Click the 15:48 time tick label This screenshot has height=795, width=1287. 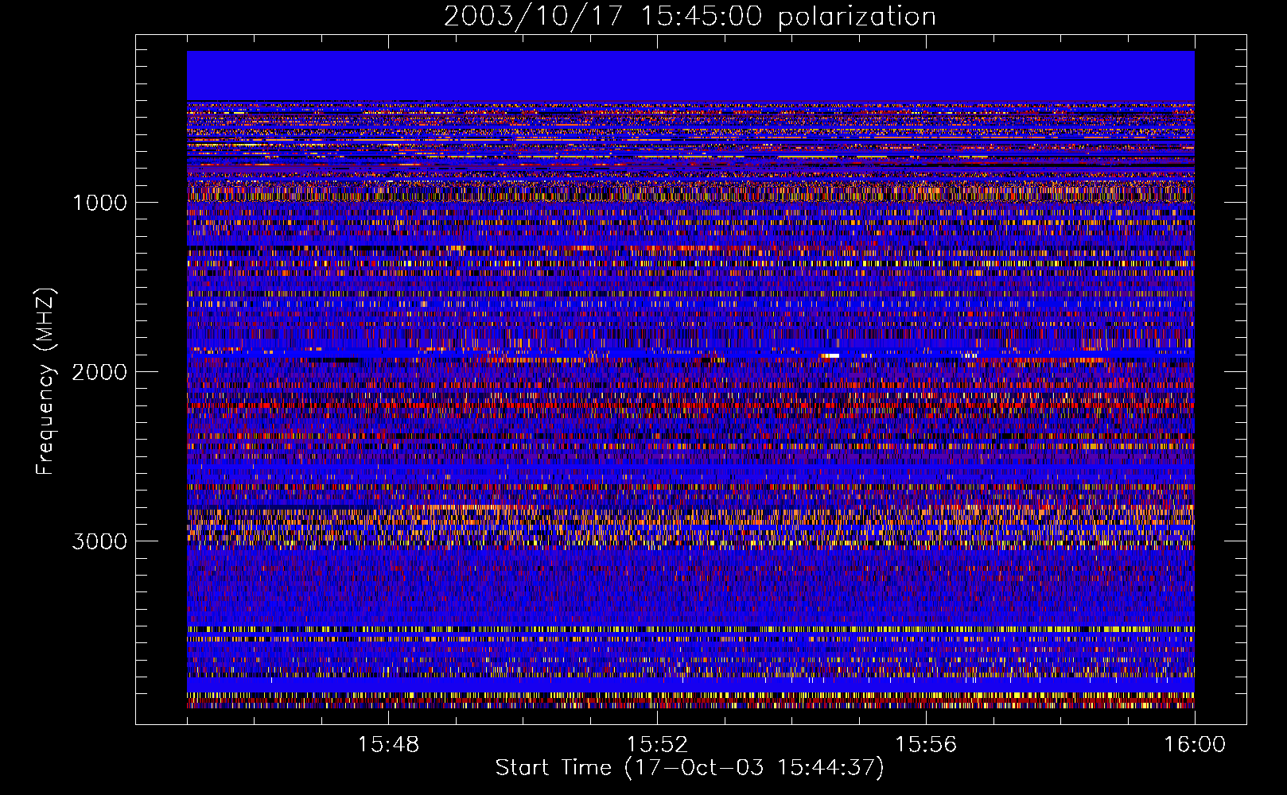coord(388,745)
